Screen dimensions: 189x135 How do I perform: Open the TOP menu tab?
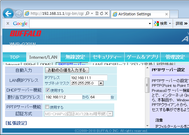click(x=14, y=57)
